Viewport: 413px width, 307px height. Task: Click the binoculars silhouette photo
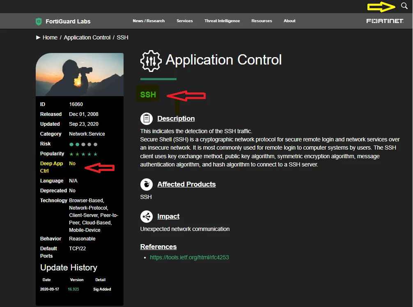coord(80,75)
